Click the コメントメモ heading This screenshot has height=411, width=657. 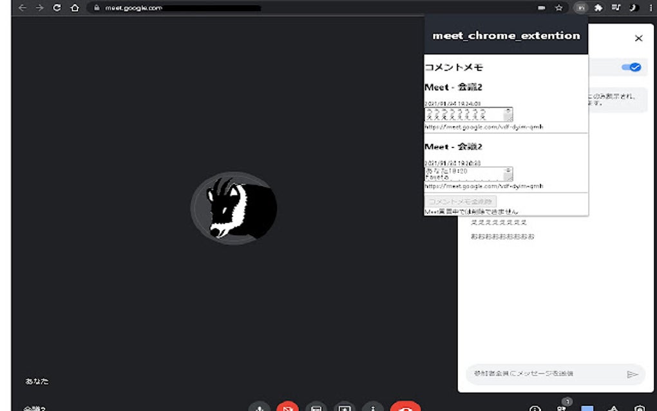(x=454, y=67)
